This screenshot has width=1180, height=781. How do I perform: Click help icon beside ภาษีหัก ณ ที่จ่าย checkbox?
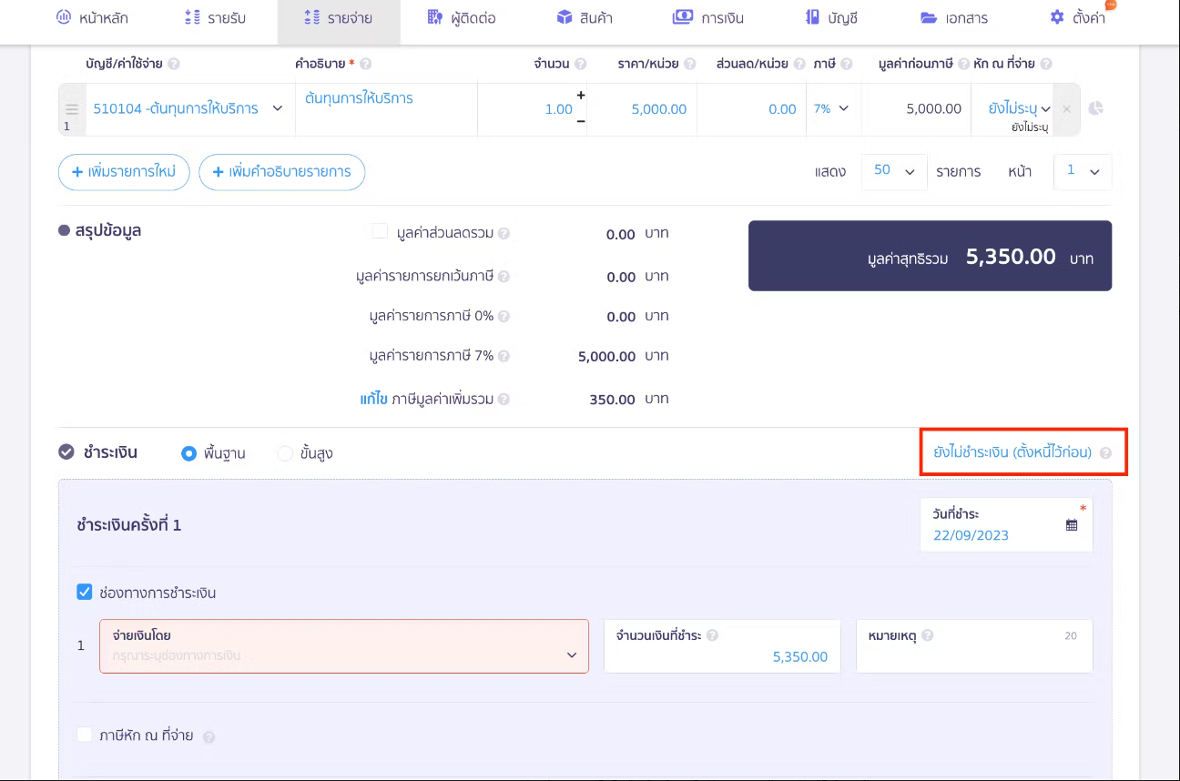[209, 736]
